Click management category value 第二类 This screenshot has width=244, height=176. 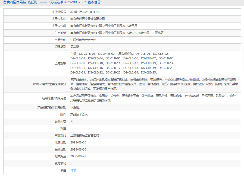click(x=74, y=47)
